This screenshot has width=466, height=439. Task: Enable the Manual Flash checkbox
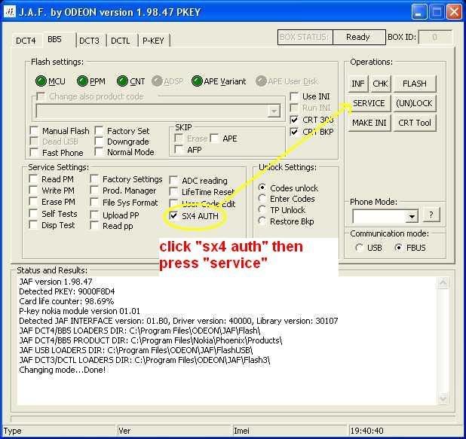[x=34, y=130]
